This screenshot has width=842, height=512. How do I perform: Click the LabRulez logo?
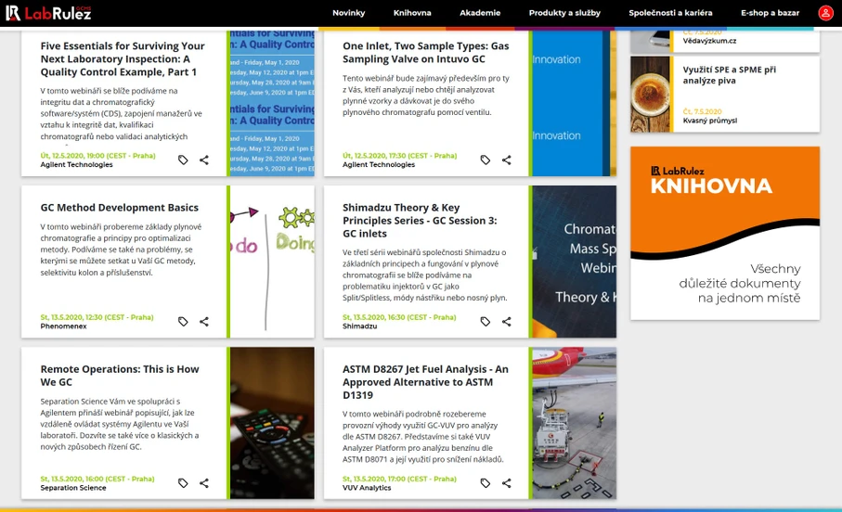tap(47, 13)
